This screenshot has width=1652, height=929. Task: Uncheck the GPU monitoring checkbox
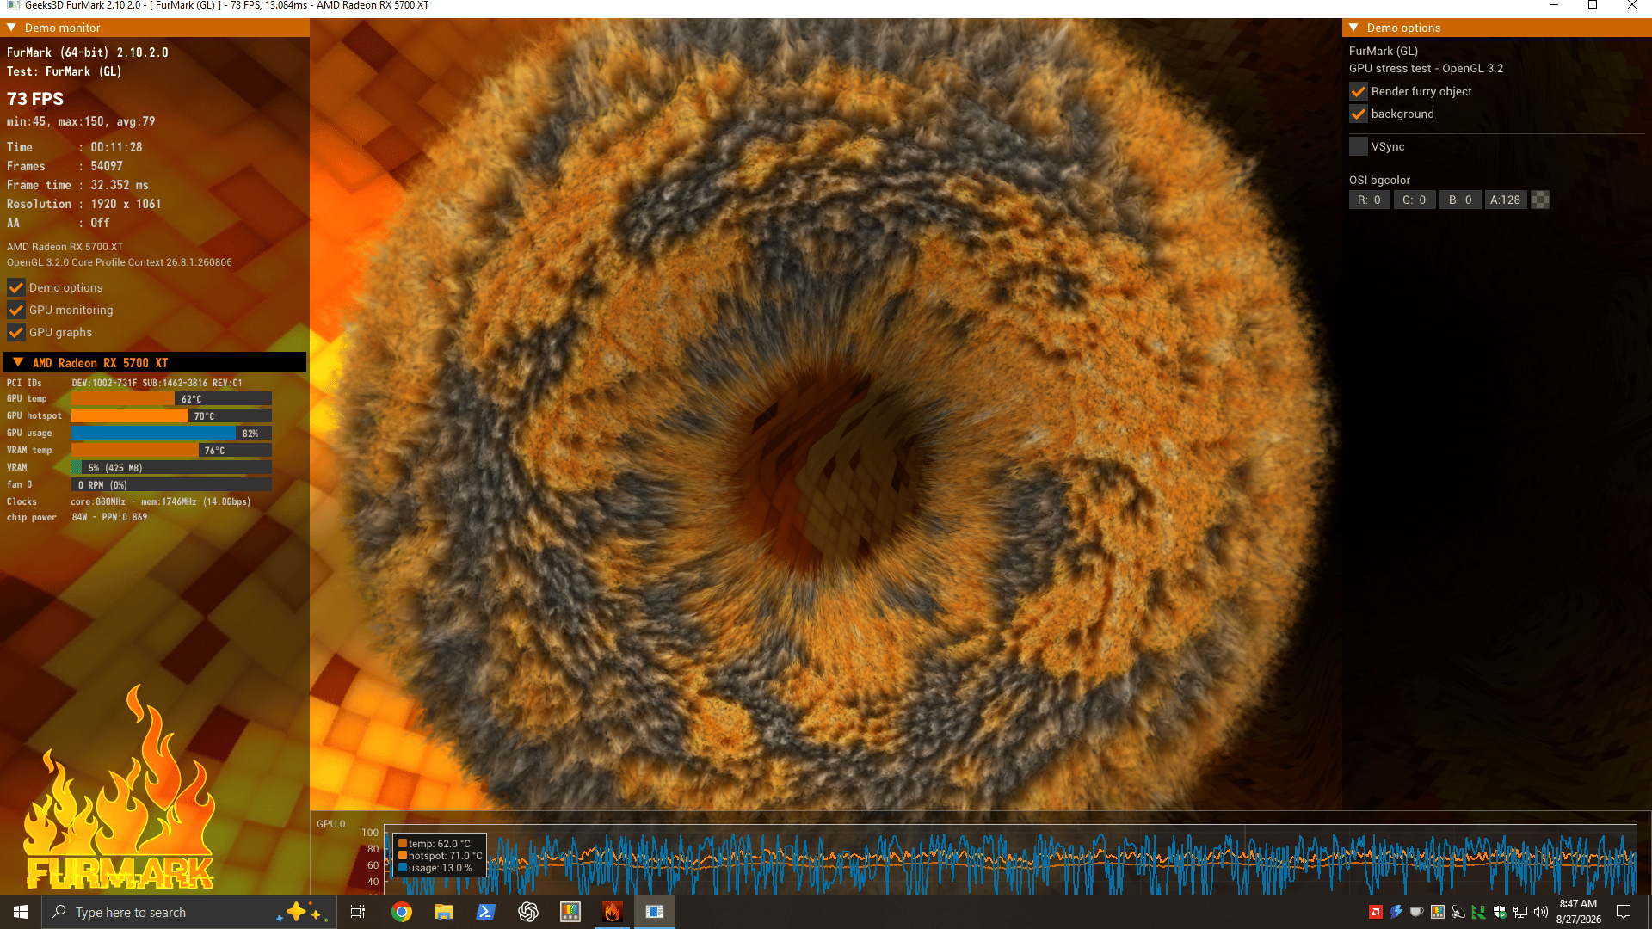pyautogui.click(x=16, y=310)
